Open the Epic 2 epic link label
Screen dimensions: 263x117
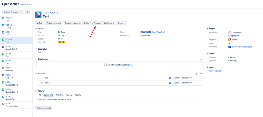tap(61, 42)
